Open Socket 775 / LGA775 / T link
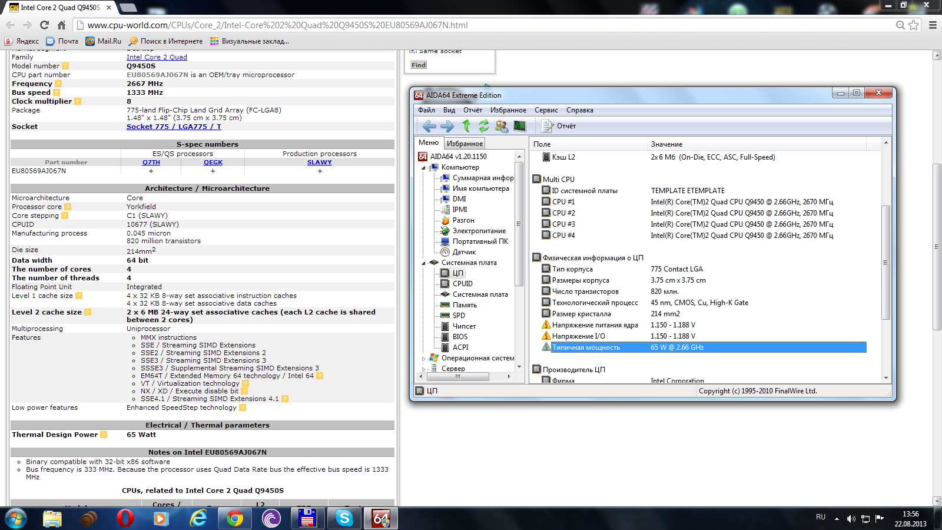942x530 pixels. [174, 127]
